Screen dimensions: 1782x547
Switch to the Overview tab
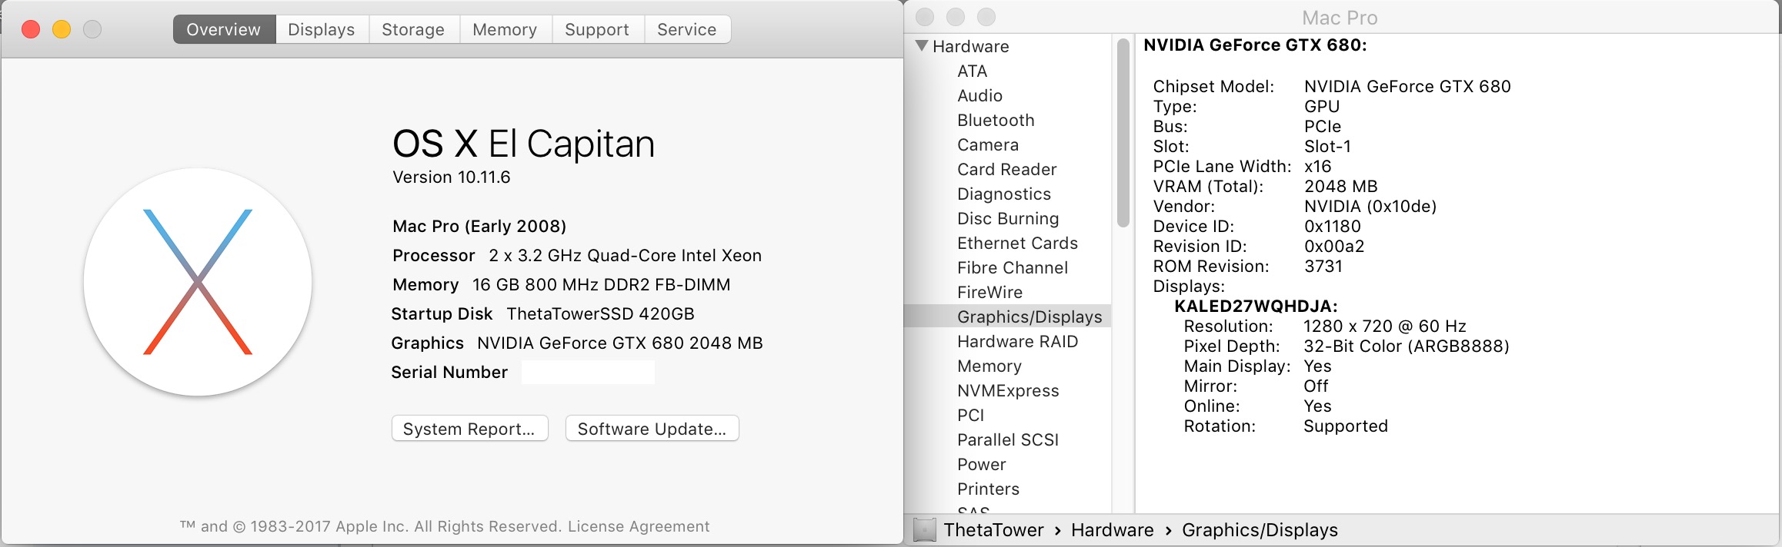coord(224,29)
